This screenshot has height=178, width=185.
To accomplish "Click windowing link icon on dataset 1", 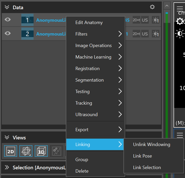I will (155, 20).
